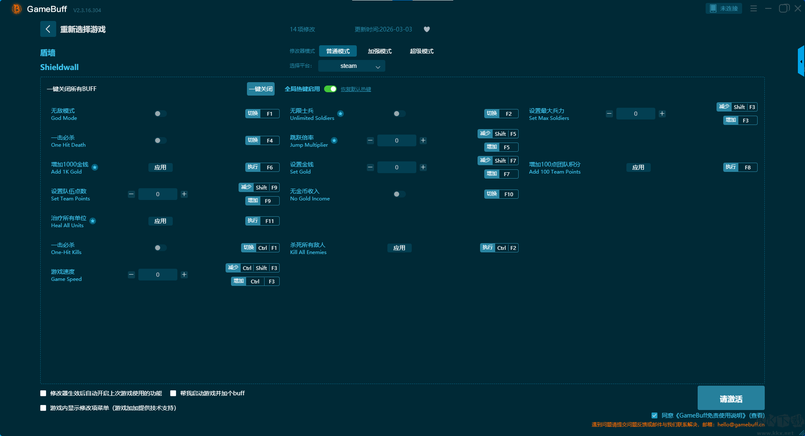Open the hamburger menu in title bar
Viewport: 805px width, 436px height.
pos(753,8)
